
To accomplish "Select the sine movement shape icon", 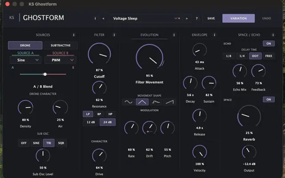I will click(x=129, y=102).
